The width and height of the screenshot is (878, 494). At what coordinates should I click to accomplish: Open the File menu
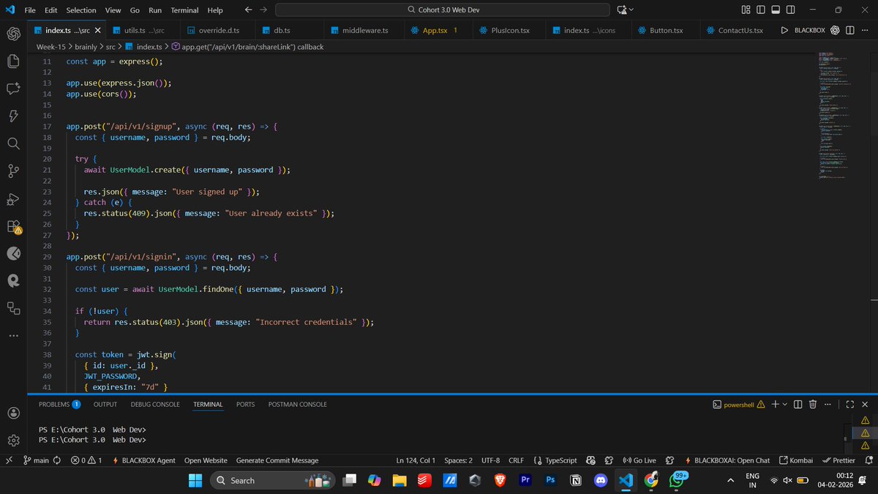pyautogui.click(x=30, y=10)
